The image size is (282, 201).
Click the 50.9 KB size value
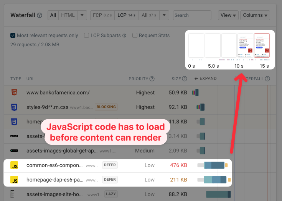[x=178, y=92]
